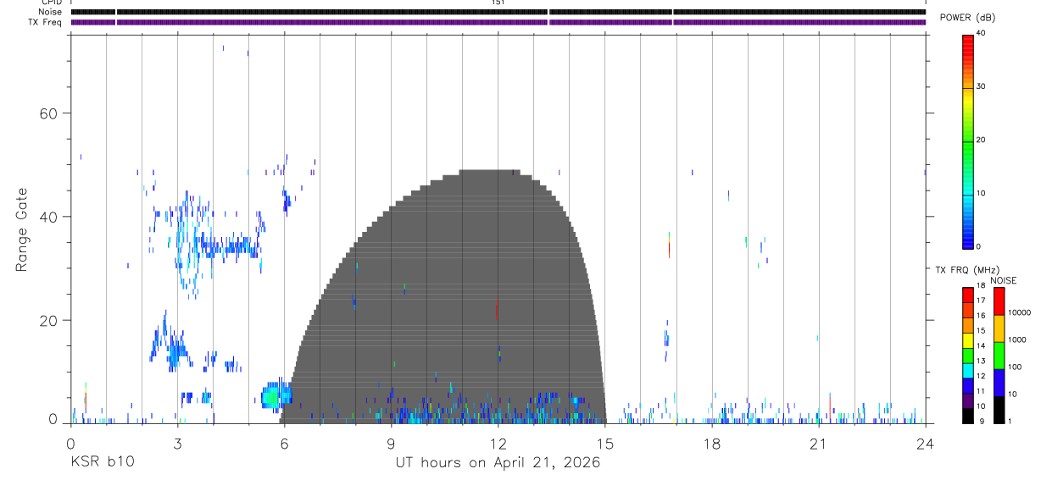Click the black Noise strip above plot
Viewport: 1041px width, 480px height.
[498, 12]
